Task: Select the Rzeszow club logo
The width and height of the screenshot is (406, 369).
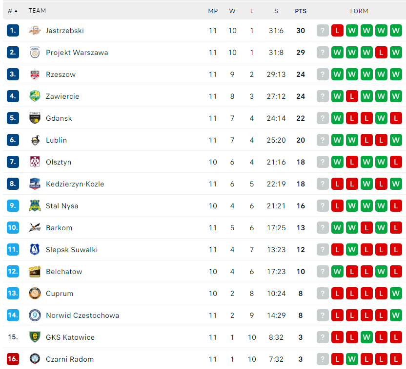Action: [x=35, y=74]
